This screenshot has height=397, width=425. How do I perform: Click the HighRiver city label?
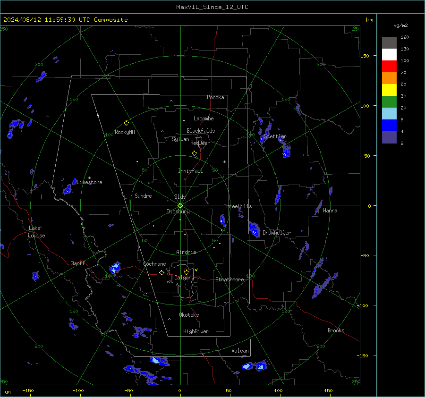click(x=196, y=332)
